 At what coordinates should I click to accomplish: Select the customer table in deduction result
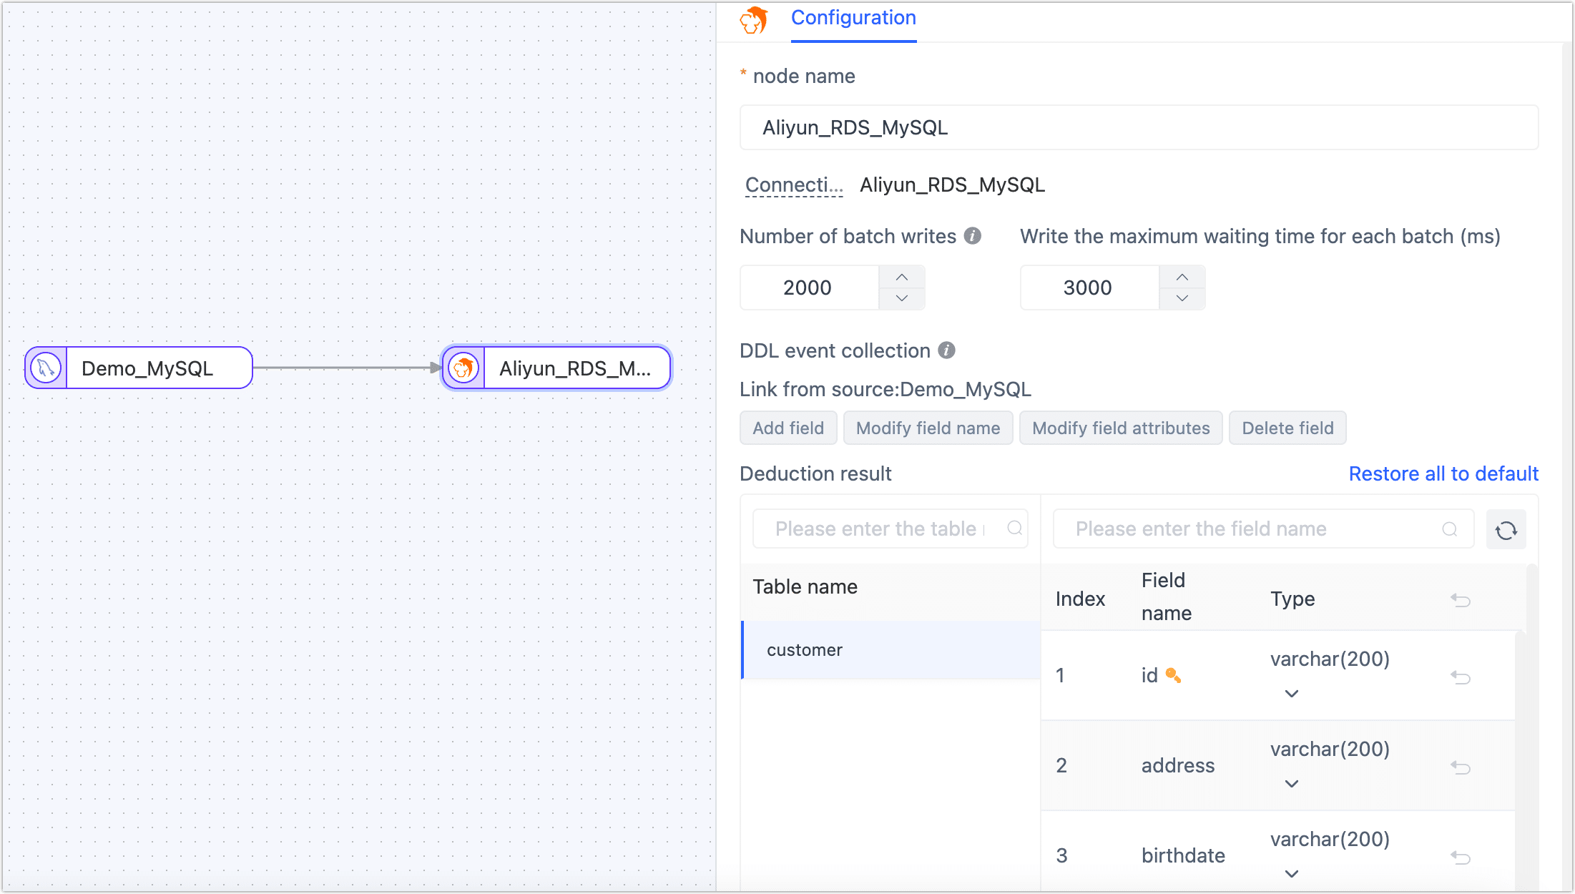805,649
